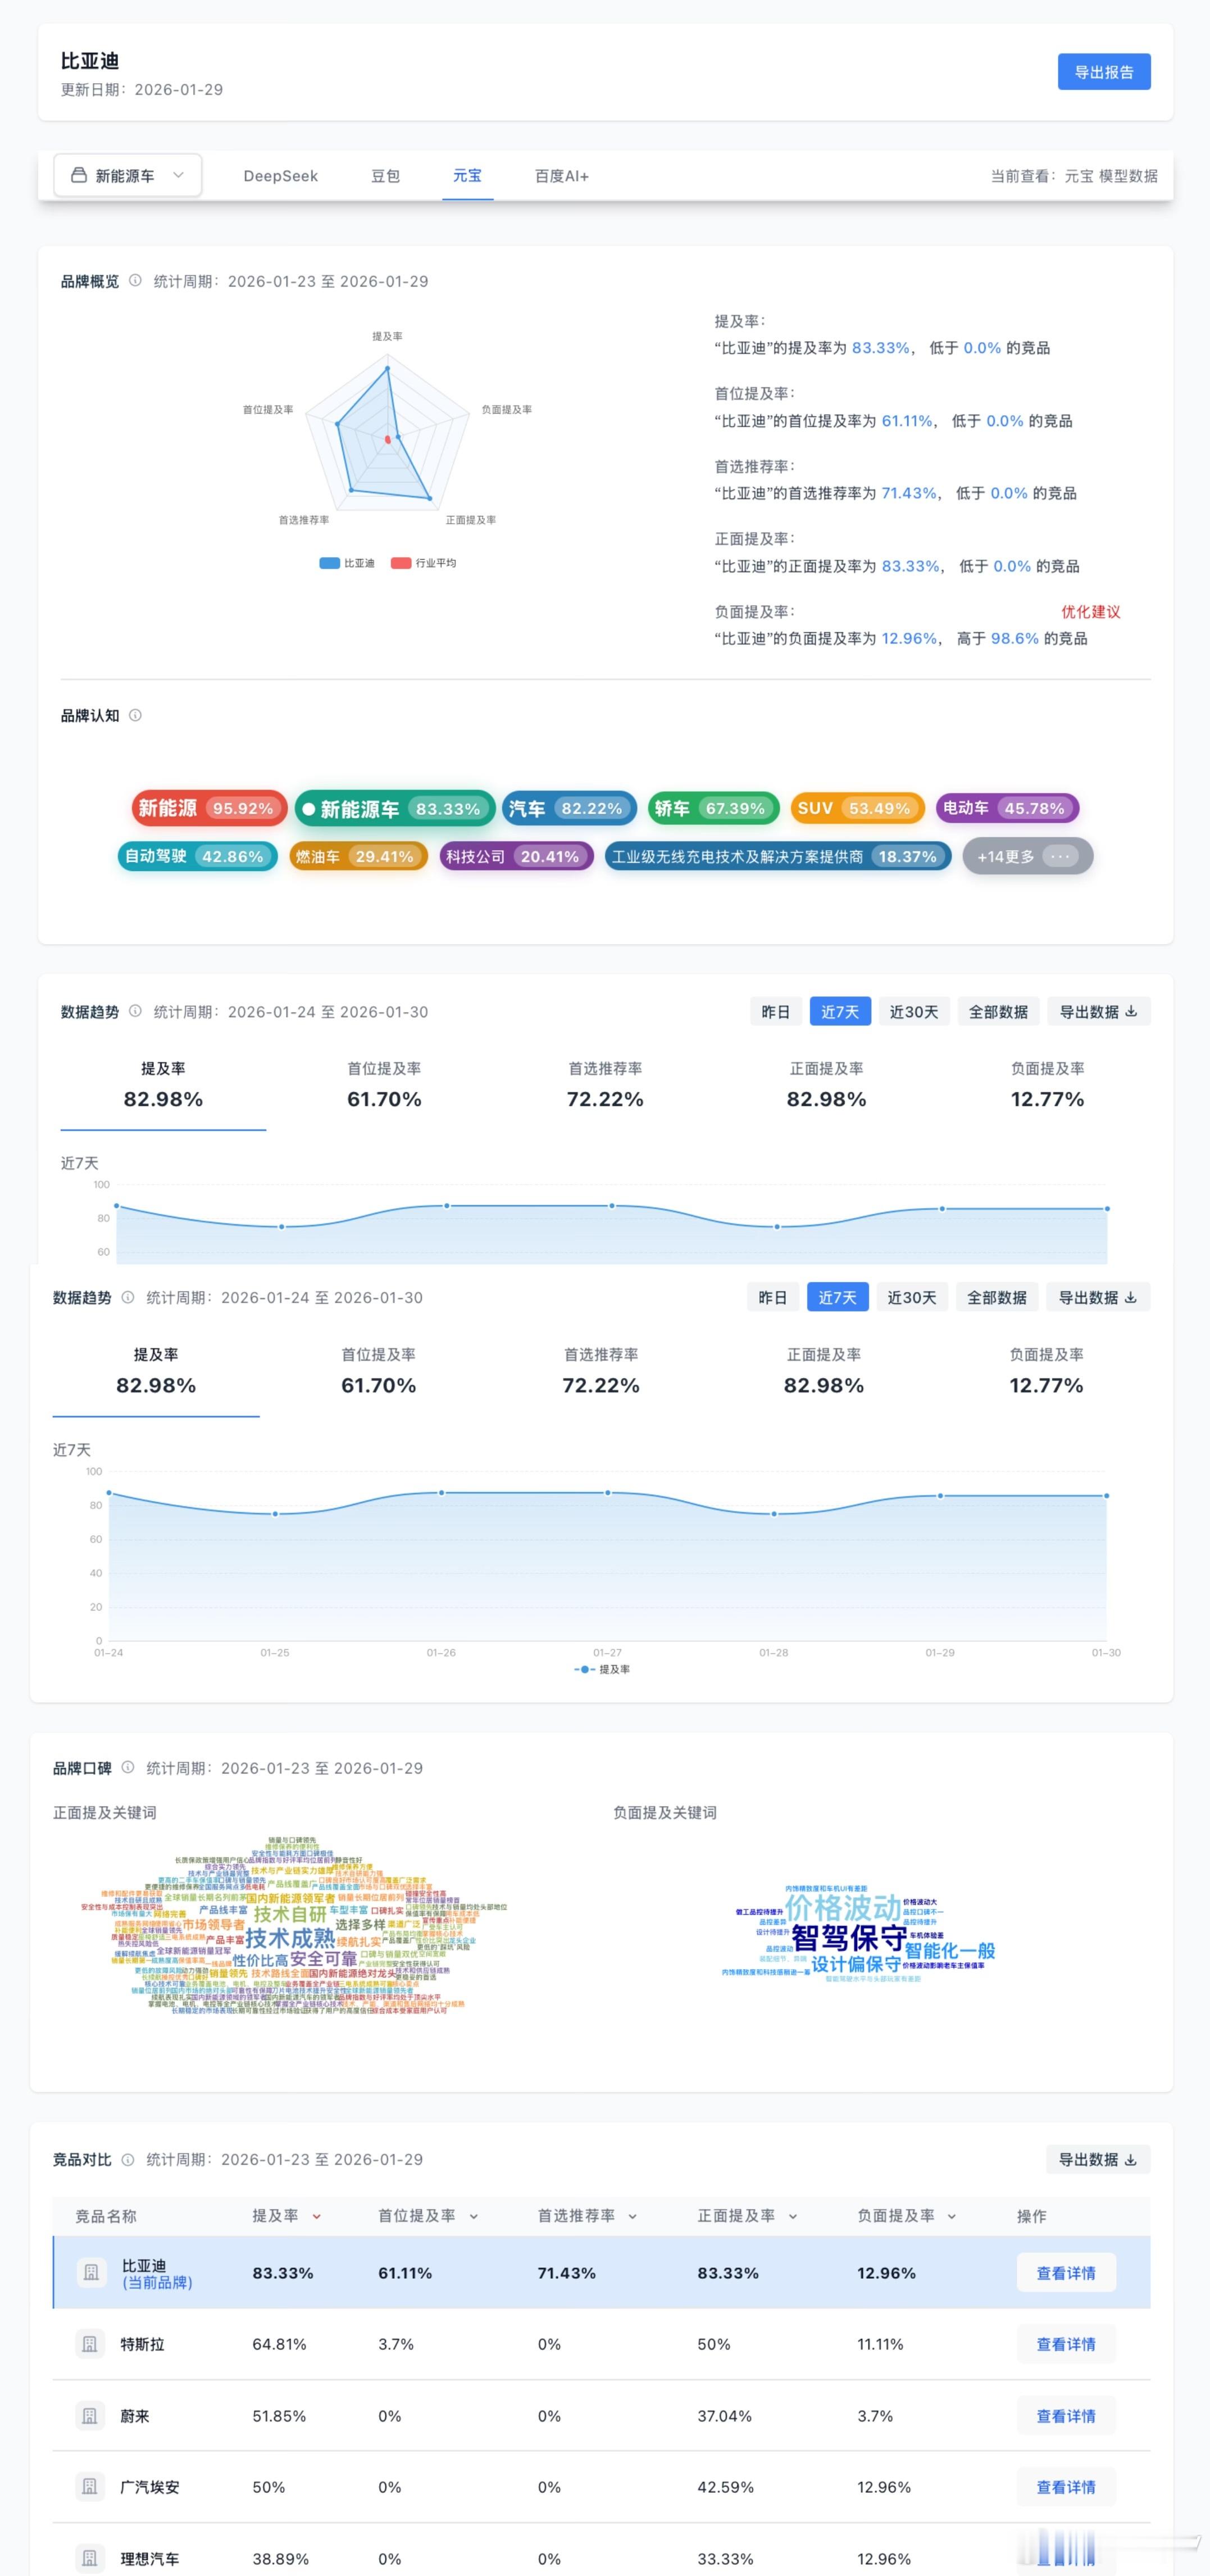The height and width of the screenshot is (2576, 1210).
Task: Expand the +14更多 brand tags
Action: click(1027, 857)
